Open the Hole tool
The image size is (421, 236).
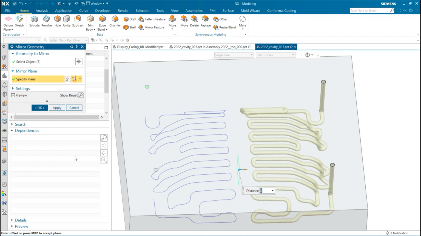click(57, 22)
